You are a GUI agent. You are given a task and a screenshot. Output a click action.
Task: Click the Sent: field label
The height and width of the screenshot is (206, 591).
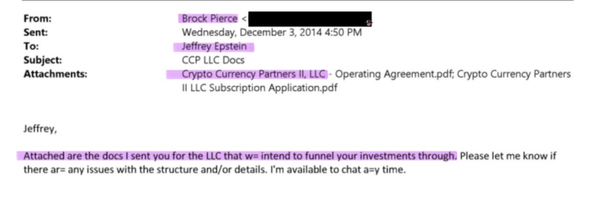click(36, 33)
